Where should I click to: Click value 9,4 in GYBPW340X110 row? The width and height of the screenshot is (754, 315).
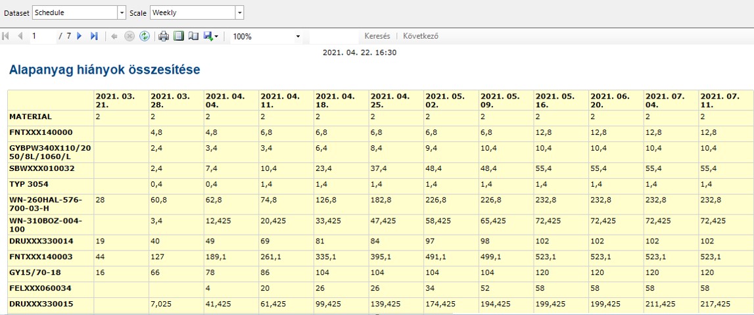[432, 148]
